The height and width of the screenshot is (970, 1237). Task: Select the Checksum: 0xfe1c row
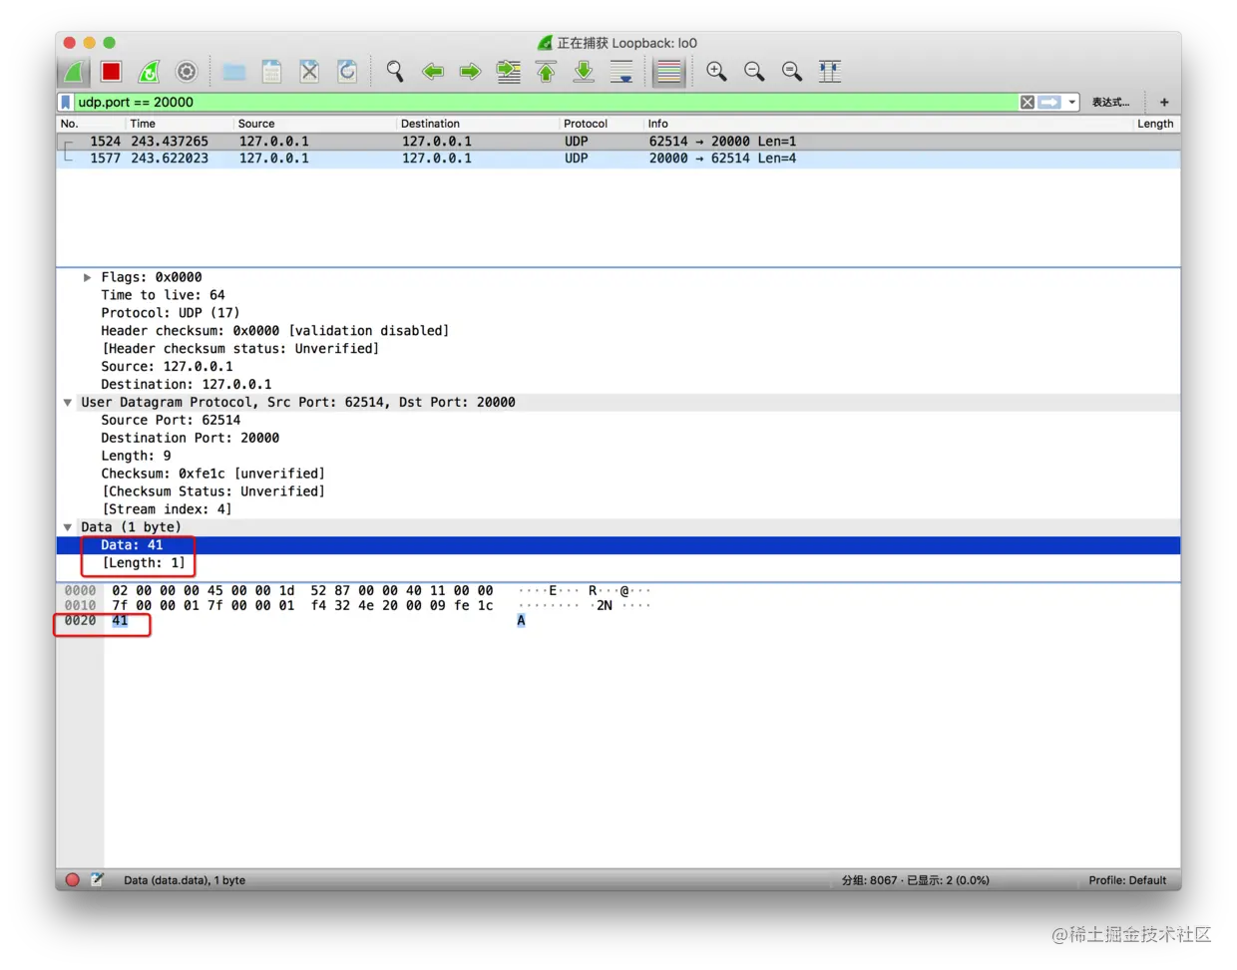click(618, 474)
